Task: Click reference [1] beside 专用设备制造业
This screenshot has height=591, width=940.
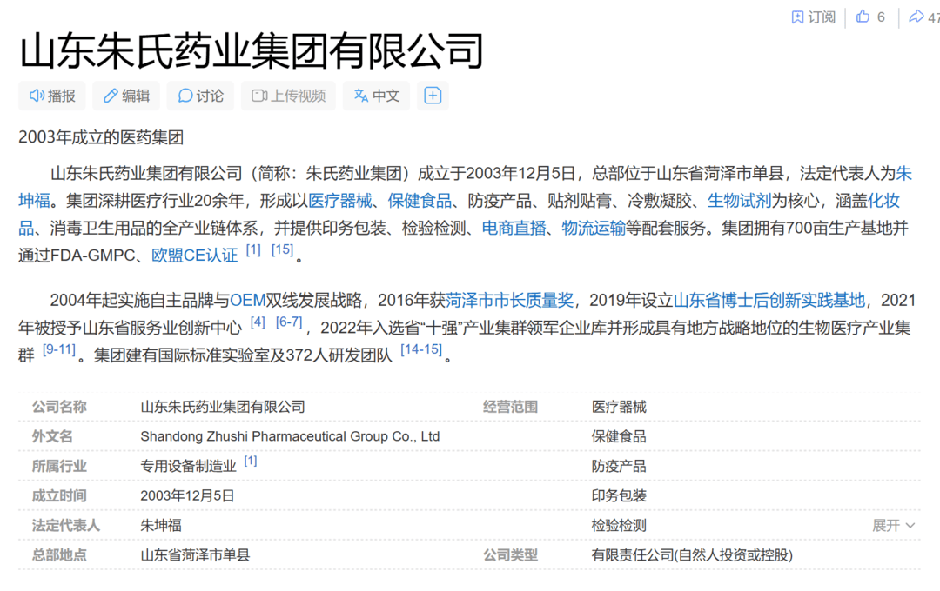Action: (251, 461)
